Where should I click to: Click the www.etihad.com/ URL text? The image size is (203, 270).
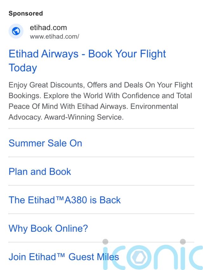click(54, 37)
